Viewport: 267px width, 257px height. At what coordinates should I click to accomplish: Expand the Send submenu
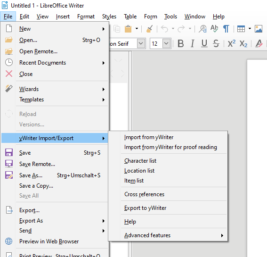pyautogui.click(x=103, y=231)
